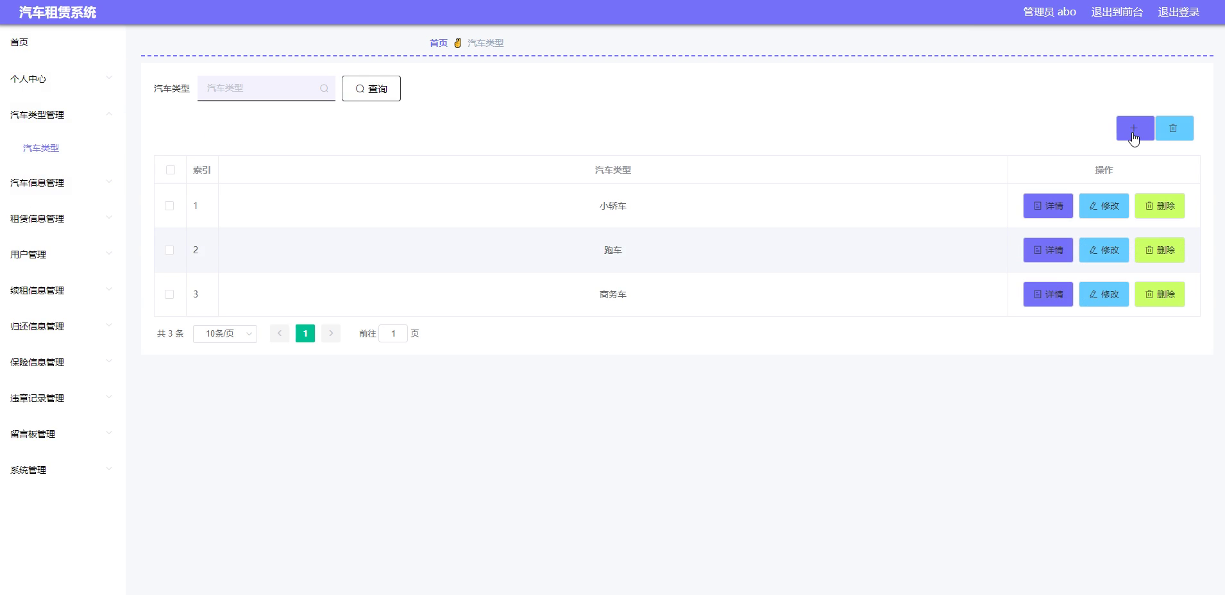Viewport: 1225px width, 595px height.
Task: Click 首页 breadcrumb link
Action: point(439,43)
